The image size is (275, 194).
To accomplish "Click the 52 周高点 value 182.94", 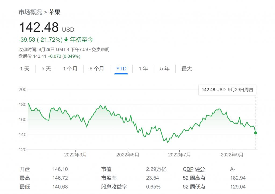I will [x=238, y=178].
